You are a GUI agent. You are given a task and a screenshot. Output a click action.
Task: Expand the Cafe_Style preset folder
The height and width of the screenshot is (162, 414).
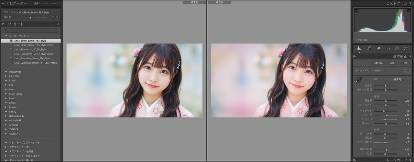pos(6,76)
